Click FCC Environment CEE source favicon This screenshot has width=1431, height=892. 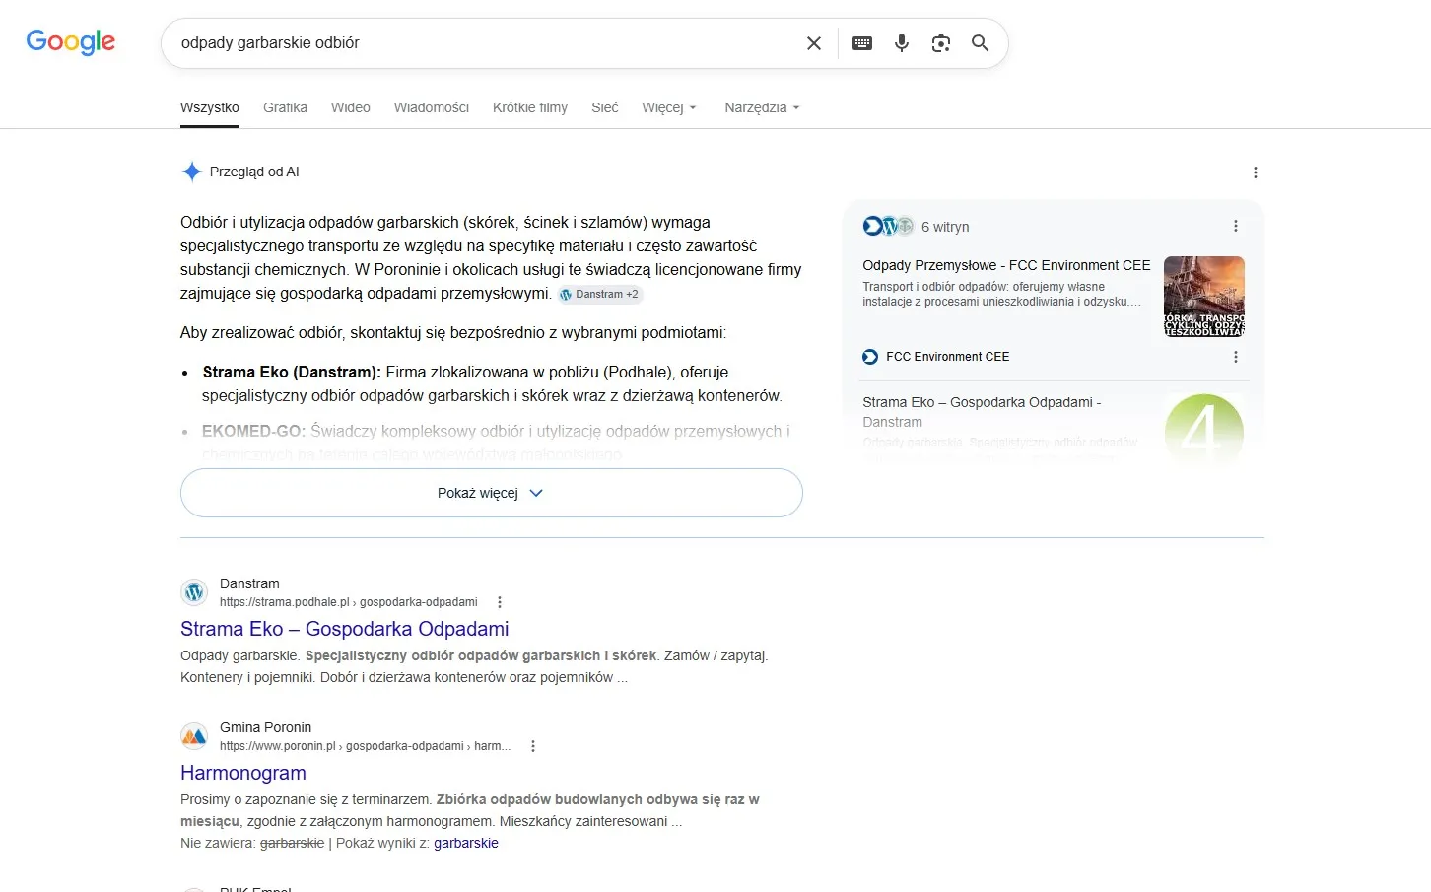(x=870, y=357)
